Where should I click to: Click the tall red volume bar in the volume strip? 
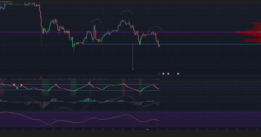pyautogui.click(x=41, y=77)
